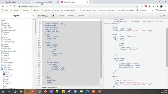Screen dimensions: 168x94
Task: Open the Adobe Acrobat extension
Action: 145,6
